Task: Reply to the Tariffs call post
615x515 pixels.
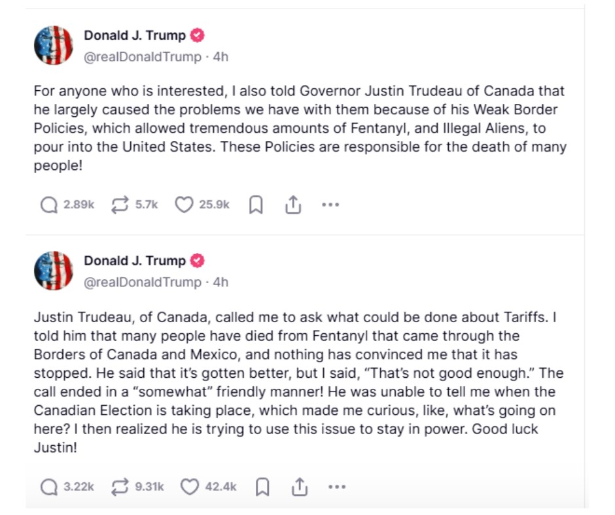Action: point(49,487)
